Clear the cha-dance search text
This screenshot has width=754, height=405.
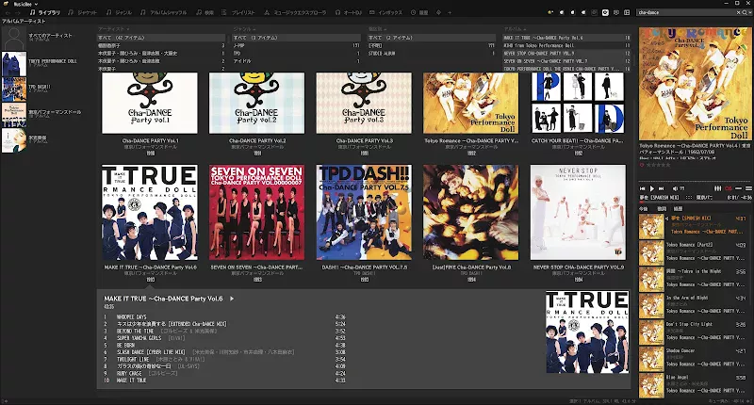[738, 12]
